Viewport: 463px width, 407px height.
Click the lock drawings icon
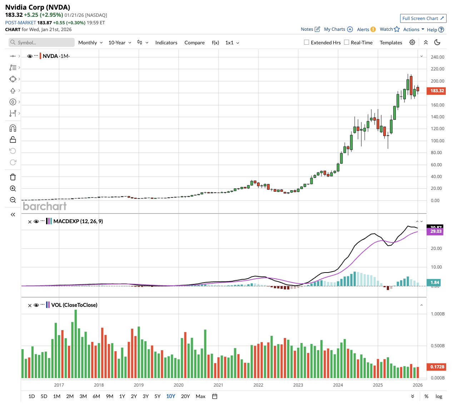point(13,139)
